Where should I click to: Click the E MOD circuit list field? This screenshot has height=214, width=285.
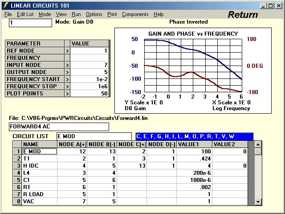pos(94,136)
